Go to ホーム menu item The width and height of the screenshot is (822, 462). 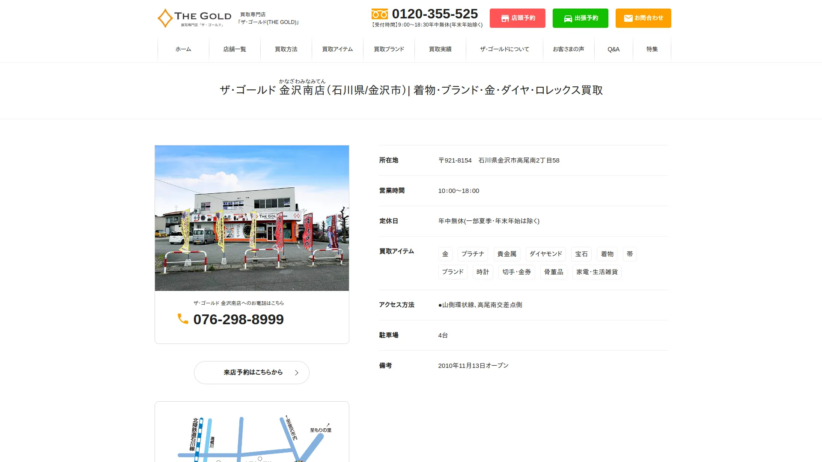pos(183,49)
